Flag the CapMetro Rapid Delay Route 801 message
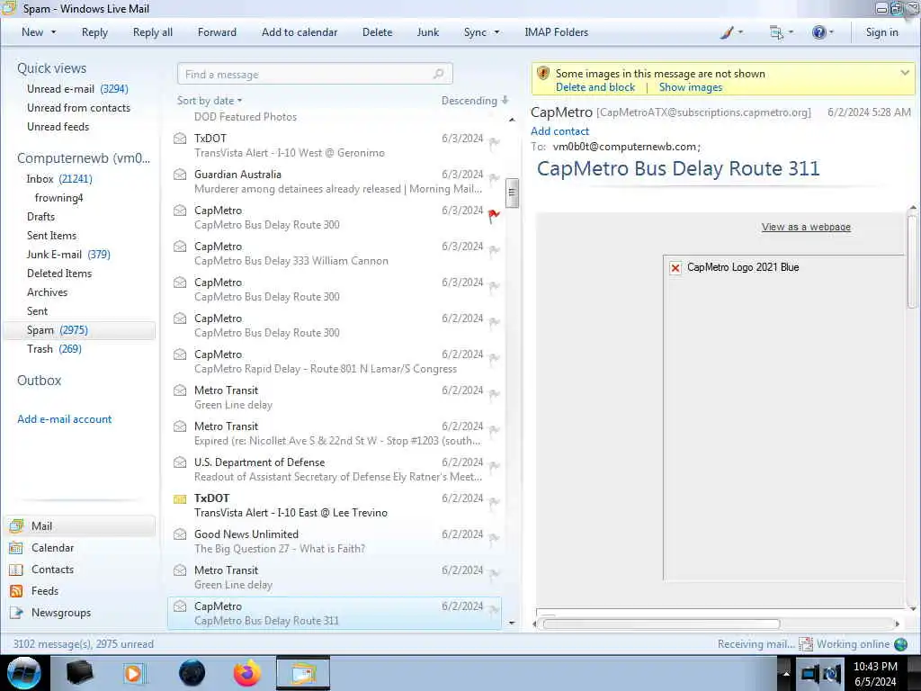The height and width of the screenshot is (691, 921). coord(494,359)
